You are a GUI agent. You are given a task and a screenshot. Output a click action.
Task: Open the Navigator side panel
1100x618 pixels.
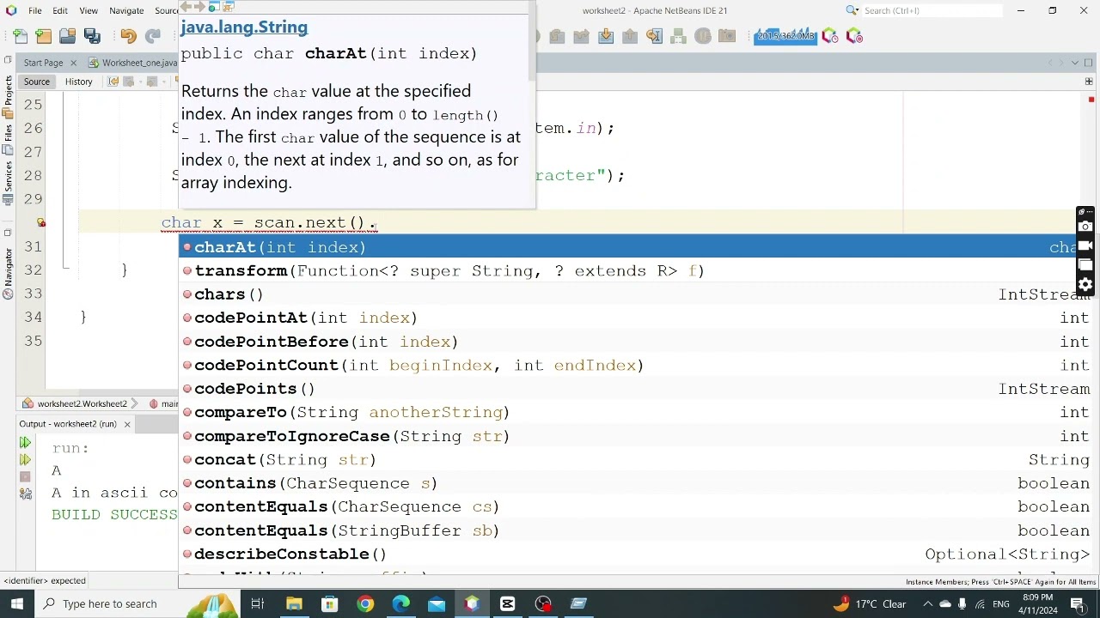pyautogui.click(x=8, y=272)
